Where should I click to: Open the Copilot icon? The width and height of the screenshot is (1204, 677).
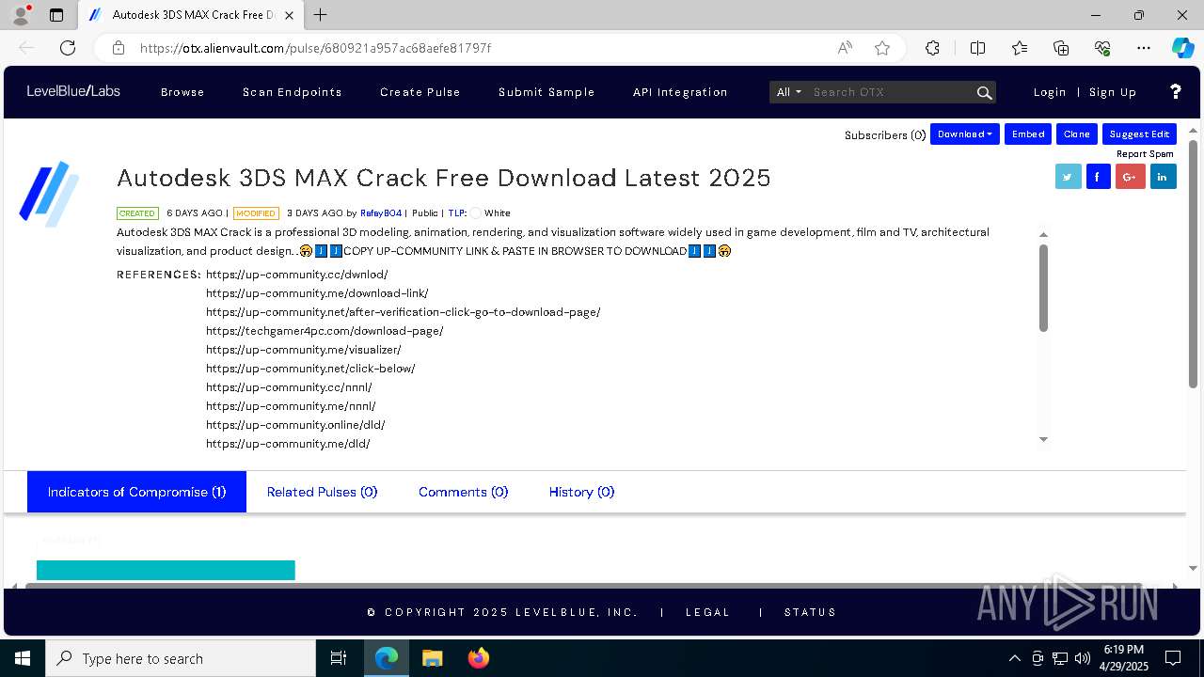tap(1182, 48)
